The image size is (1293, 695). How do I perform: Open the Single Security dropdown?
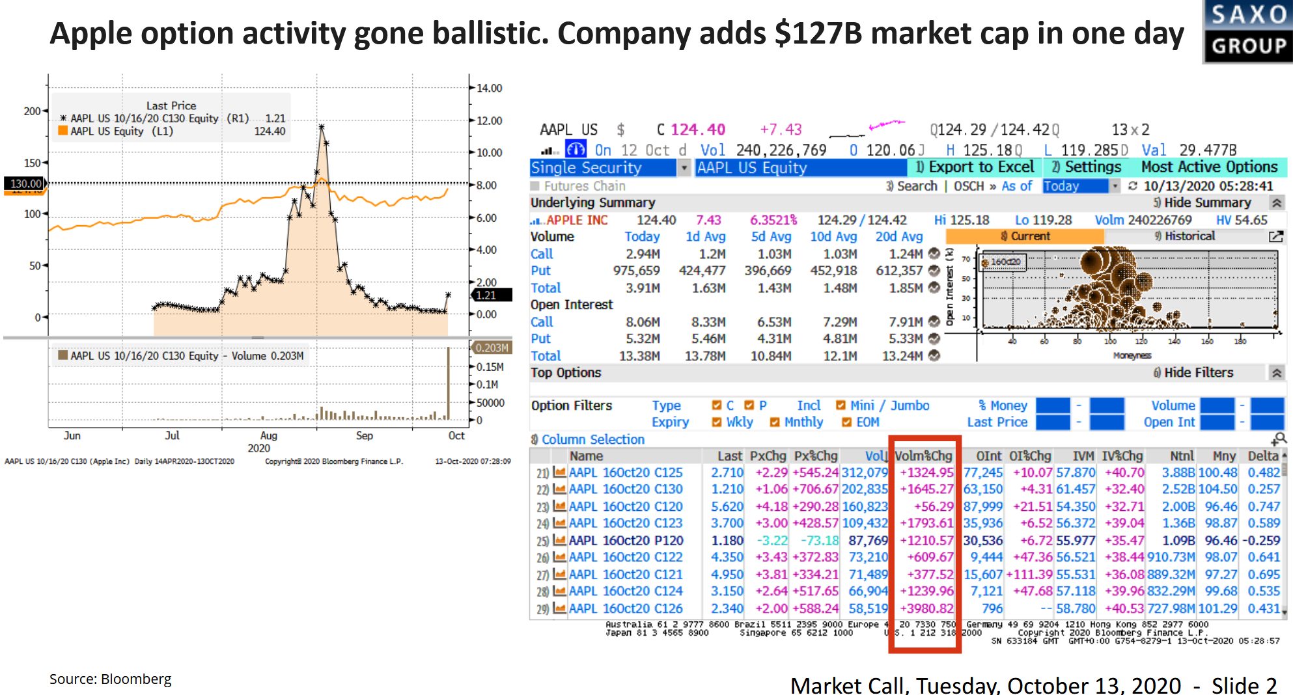(684, 168)
